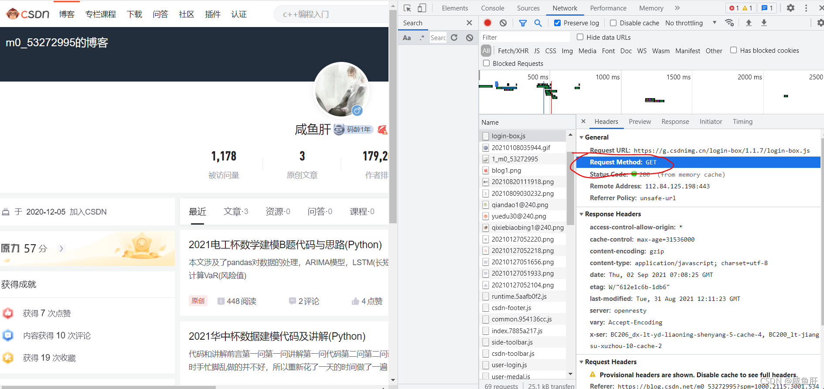Viewport: 824px width, 389px height.
Task: Check Hide data URLs
Action: [580, 37]
